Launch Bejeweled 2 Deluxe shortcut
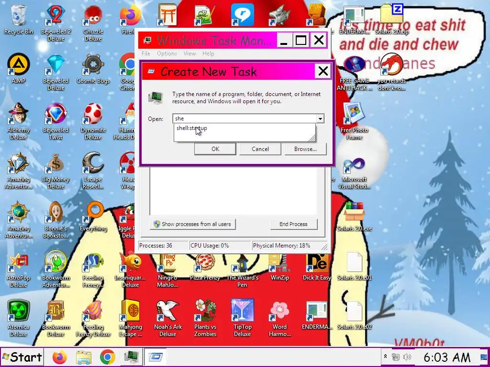This screenshot has height=367, width=490. pyautogui.click(x=56, y=22)
